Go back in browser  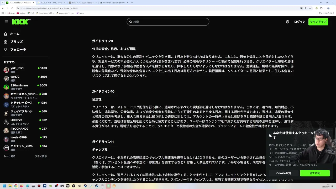click(3, 8)
